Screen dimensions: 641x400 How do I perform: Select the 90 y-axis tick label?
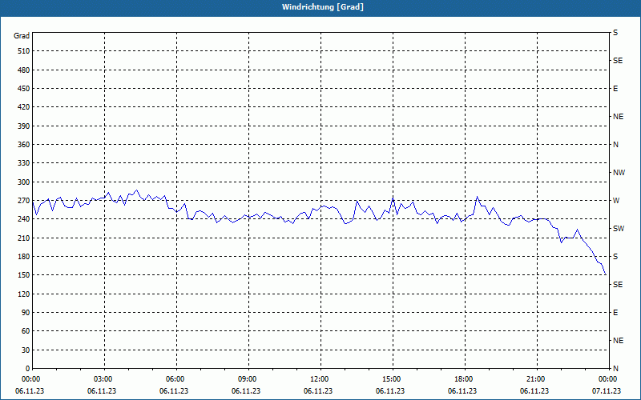26,313
